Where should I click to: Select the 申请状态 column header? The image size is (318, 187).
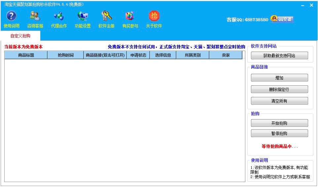(138, 55)
